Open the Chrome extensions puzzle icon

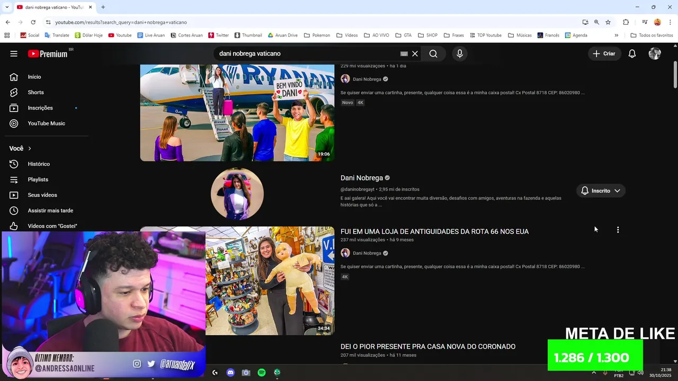[626, 22]
